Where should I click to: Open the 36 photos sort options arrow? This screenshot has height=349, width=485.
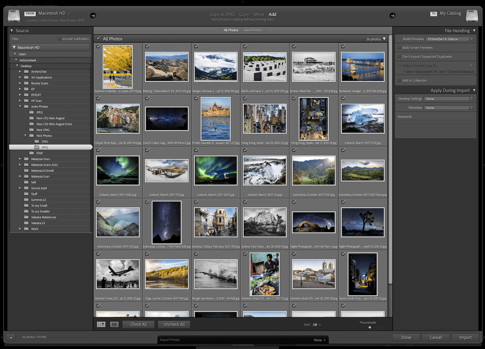[384, 39]
